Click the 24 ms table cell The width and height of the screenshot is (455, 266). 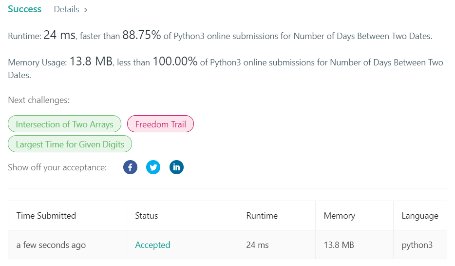pos(257,245)
